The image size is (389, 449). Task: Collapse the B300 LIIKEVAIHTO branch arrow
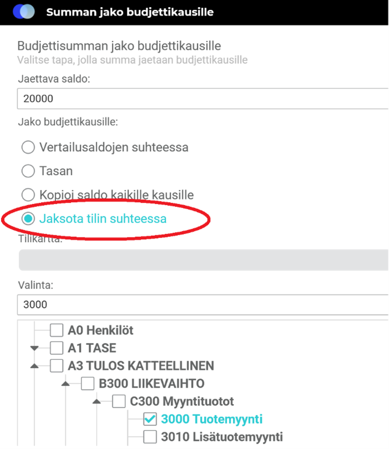[66, 384]
